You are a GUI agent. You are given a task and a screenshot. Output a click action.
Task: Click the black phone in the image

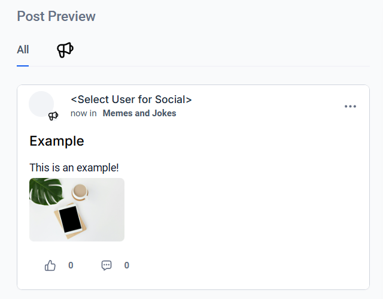click(x=71, y=220)
